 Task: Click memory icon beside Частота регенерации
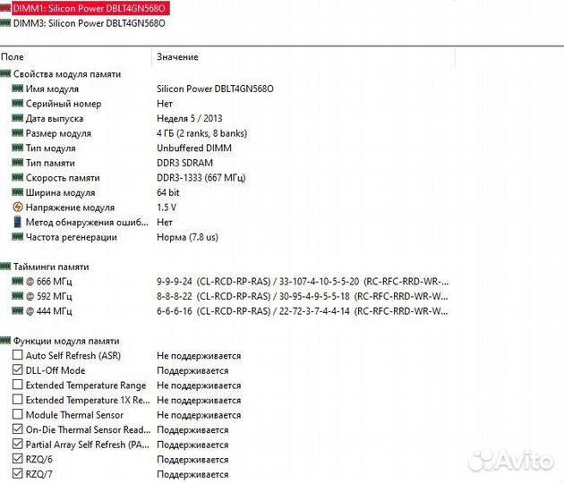[17, 237]
